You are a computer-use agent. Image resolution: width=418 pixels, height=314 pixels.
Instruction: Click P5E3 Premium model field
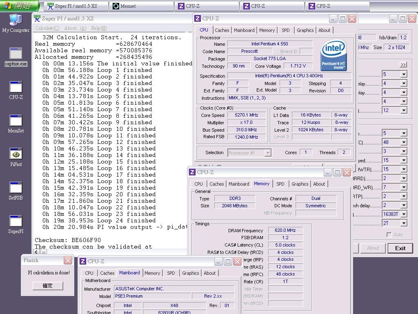pos(153,296)
